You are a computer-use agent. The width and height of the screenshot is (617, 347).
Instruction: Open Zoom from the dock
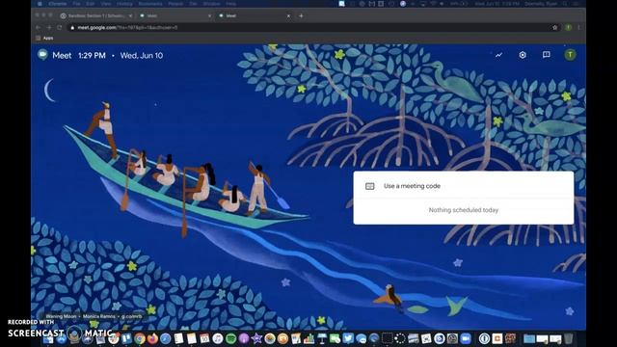pos(466,338)
